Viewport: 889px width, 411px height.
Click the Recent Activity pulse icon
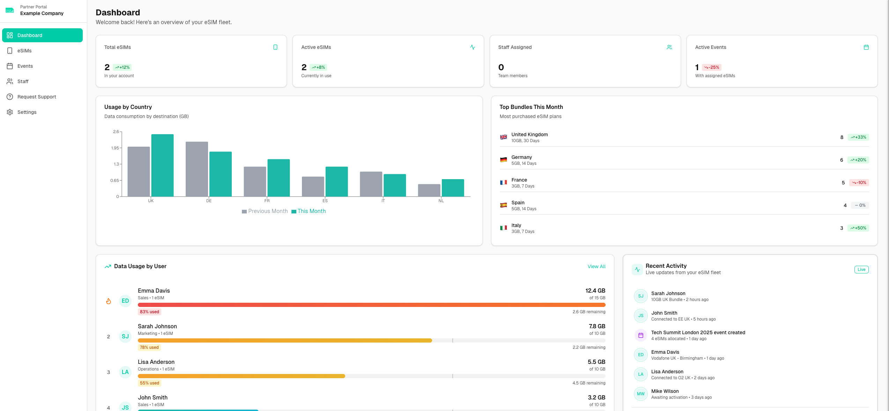coord(637,270)
